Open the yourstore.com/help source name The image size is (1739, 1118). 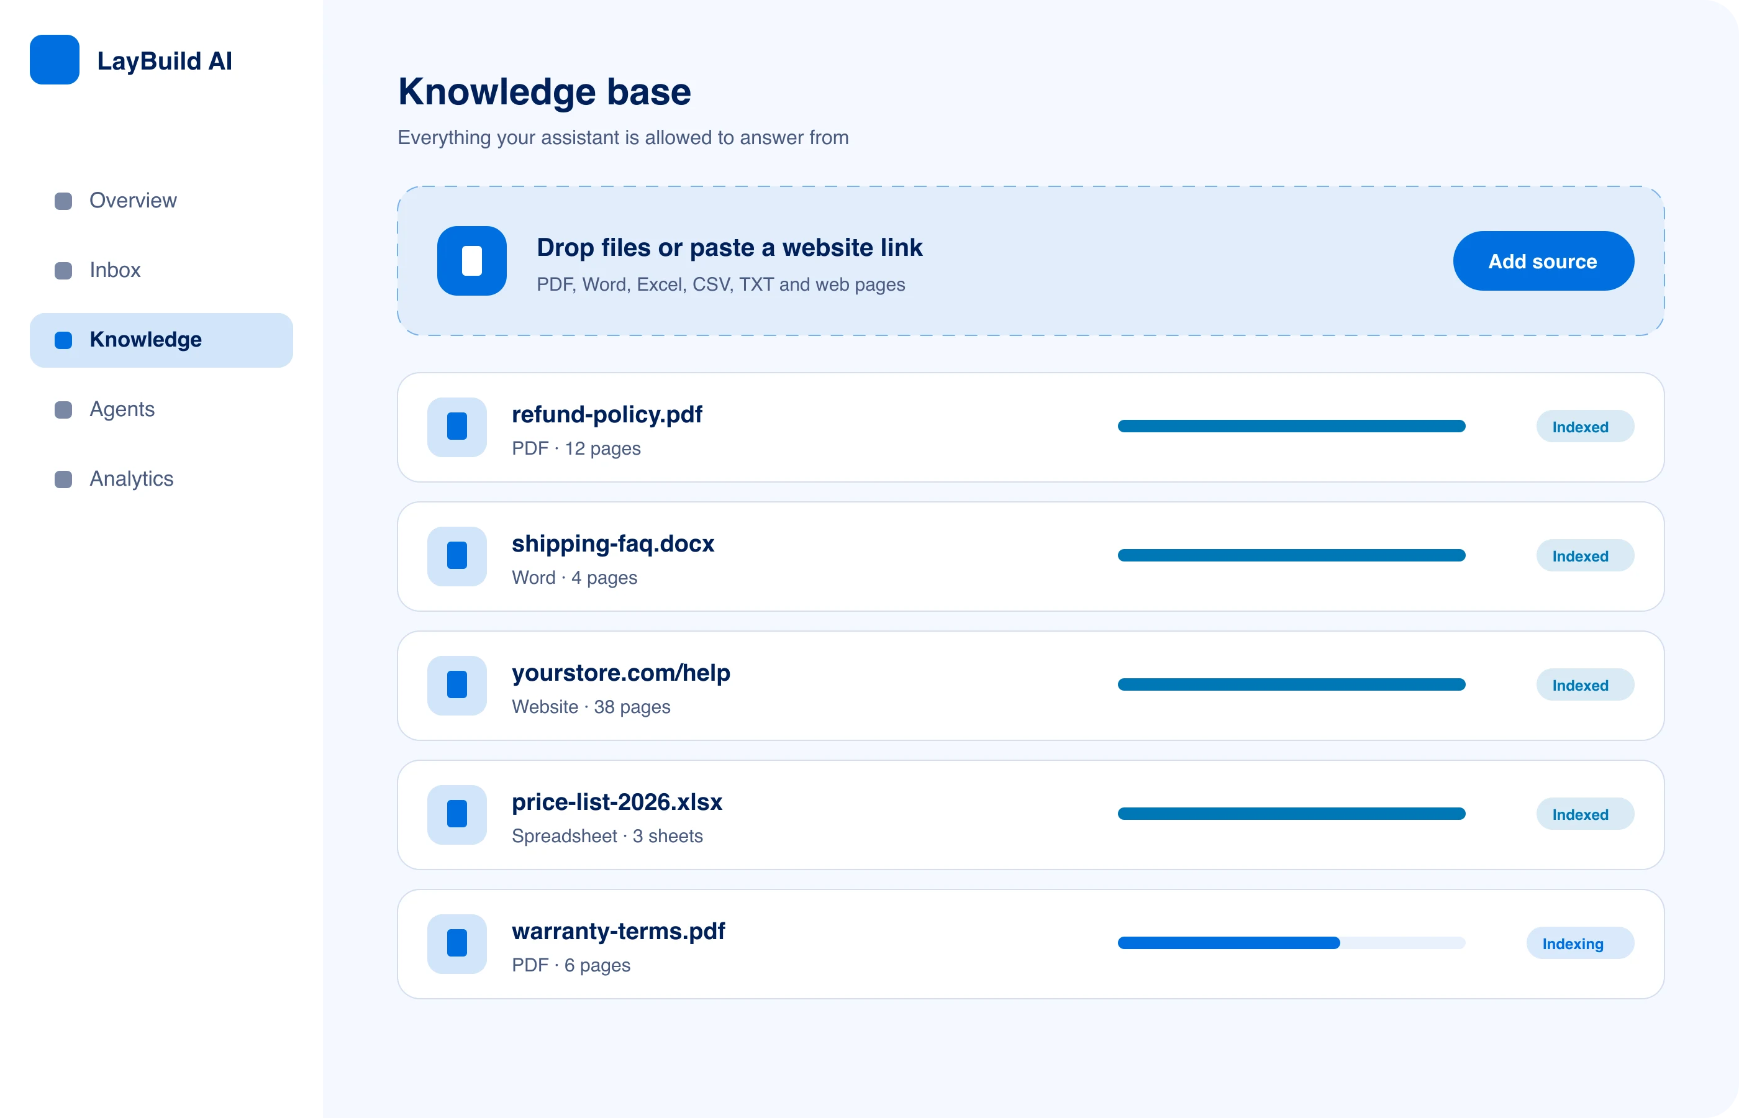(x=620, y=673)
